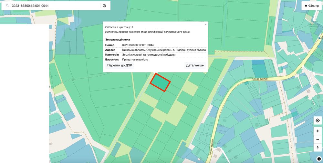Screen dimensions: 323x163
Task: Open Детальніше parcel details
Action: pos(195,65)
